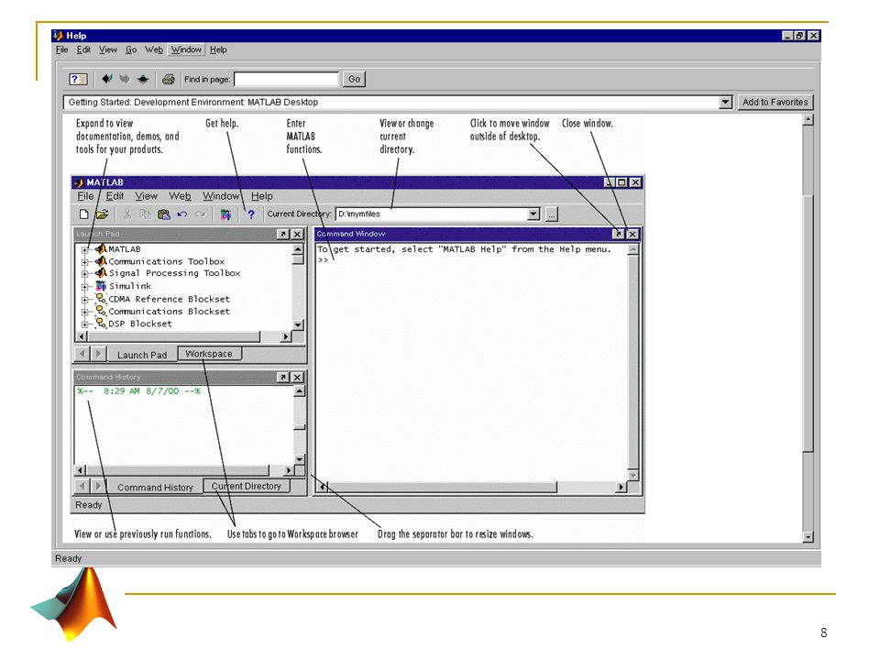Switch to Launch Pad tab
This screenshot has width=880, height=660.
(142, 355)
